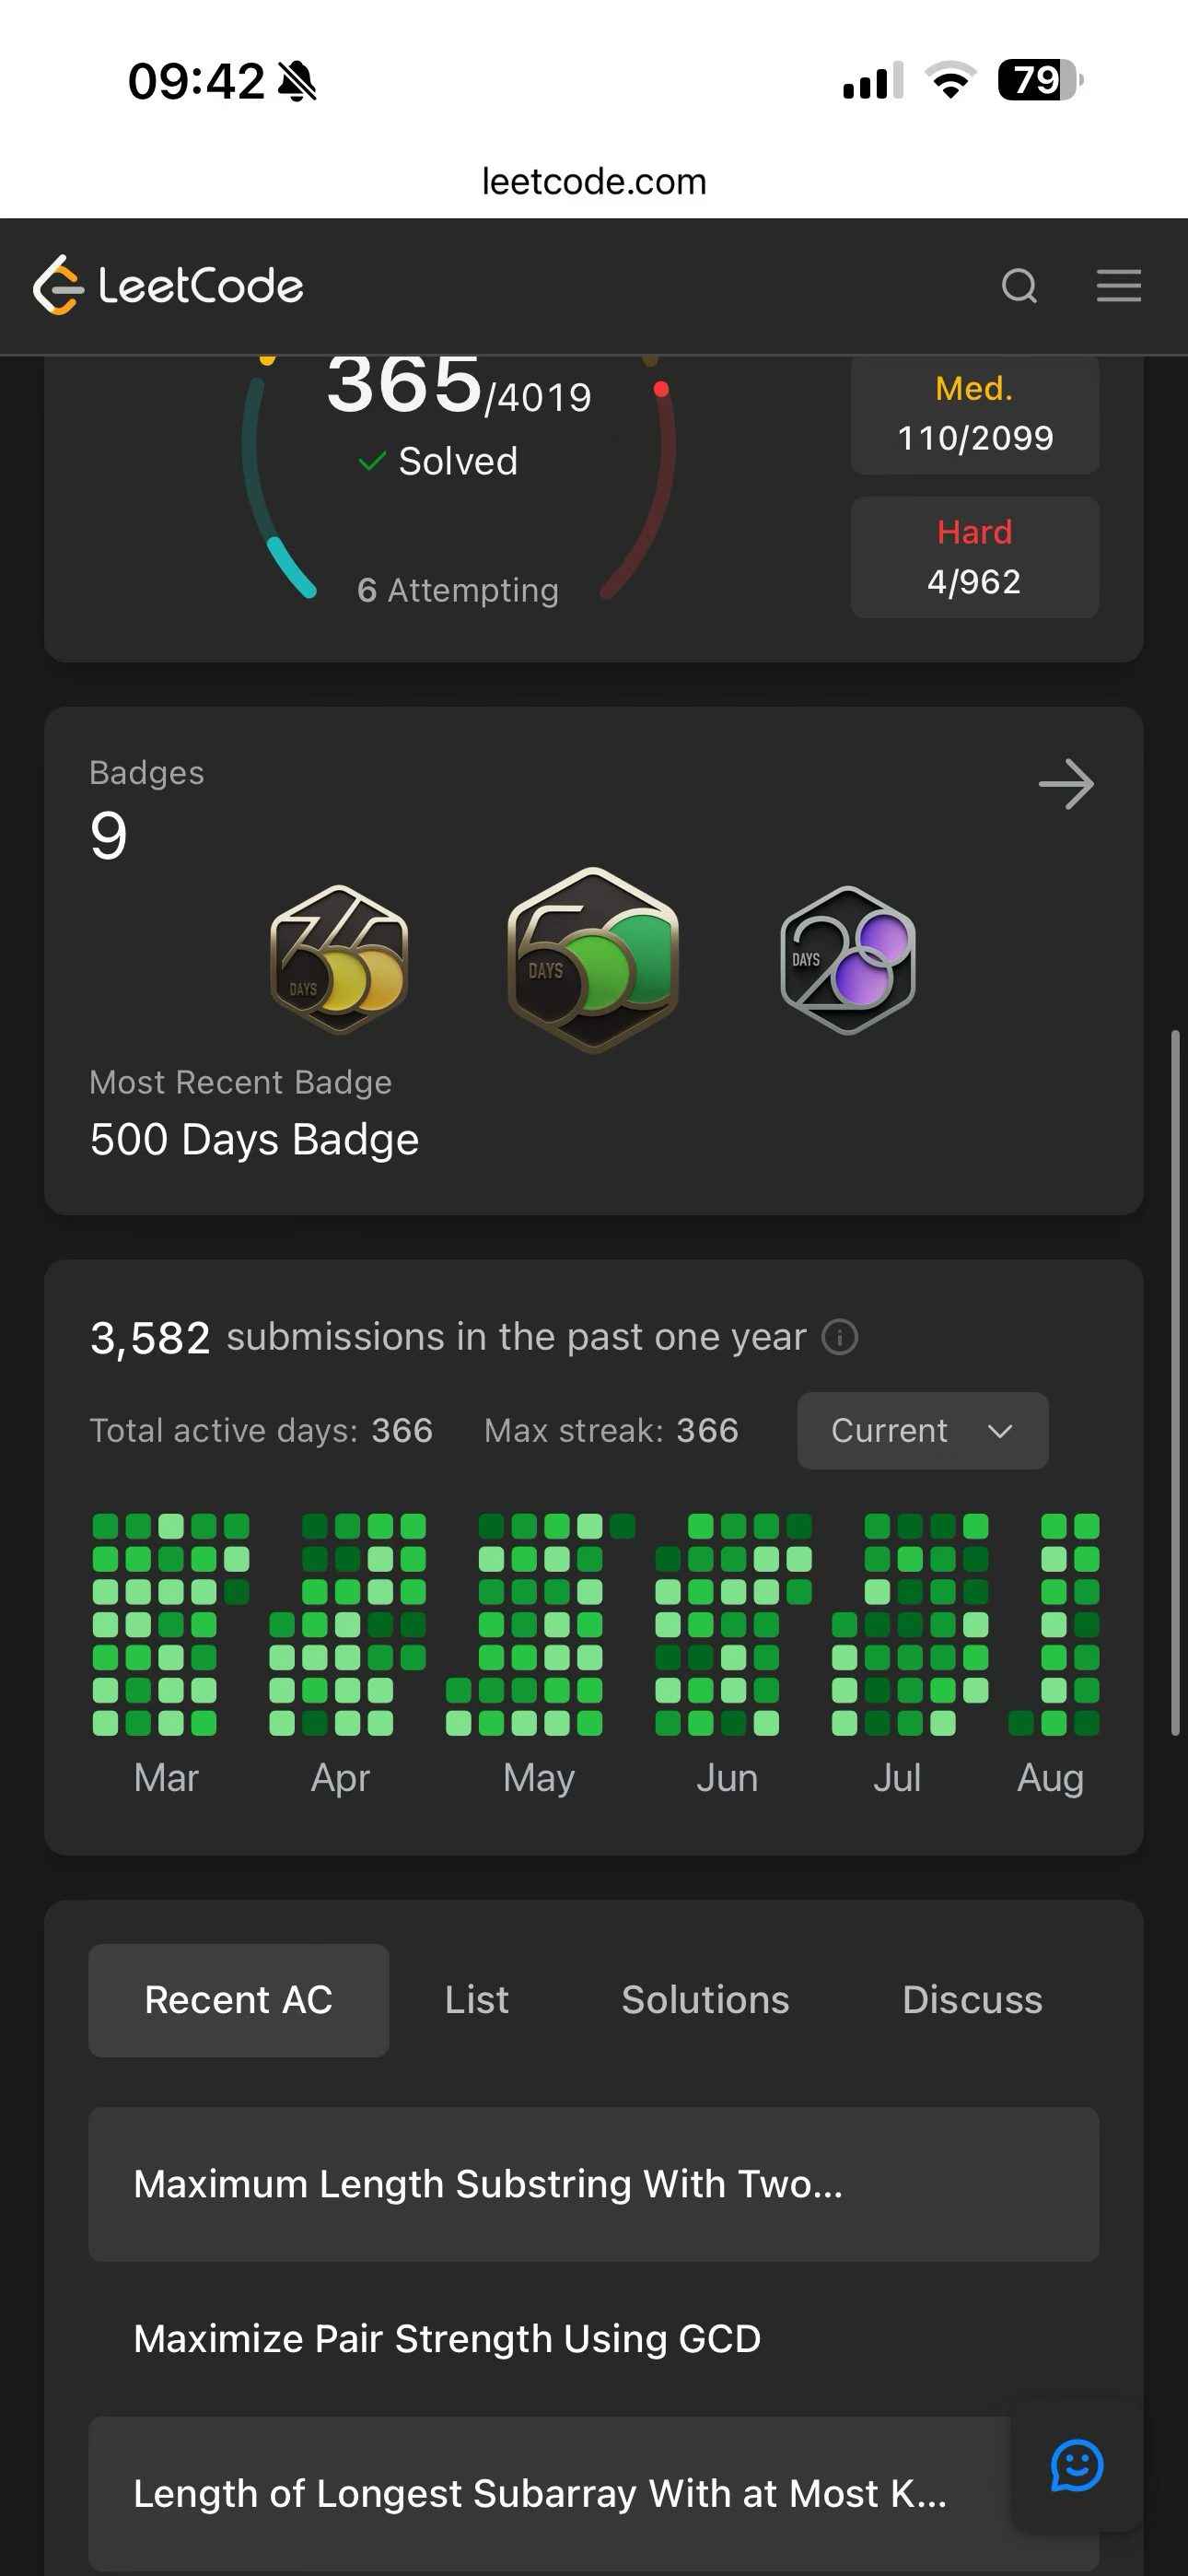1188x2576 pixels.
Task: Click the submissions info circle icon
Action: [840, 1337]
